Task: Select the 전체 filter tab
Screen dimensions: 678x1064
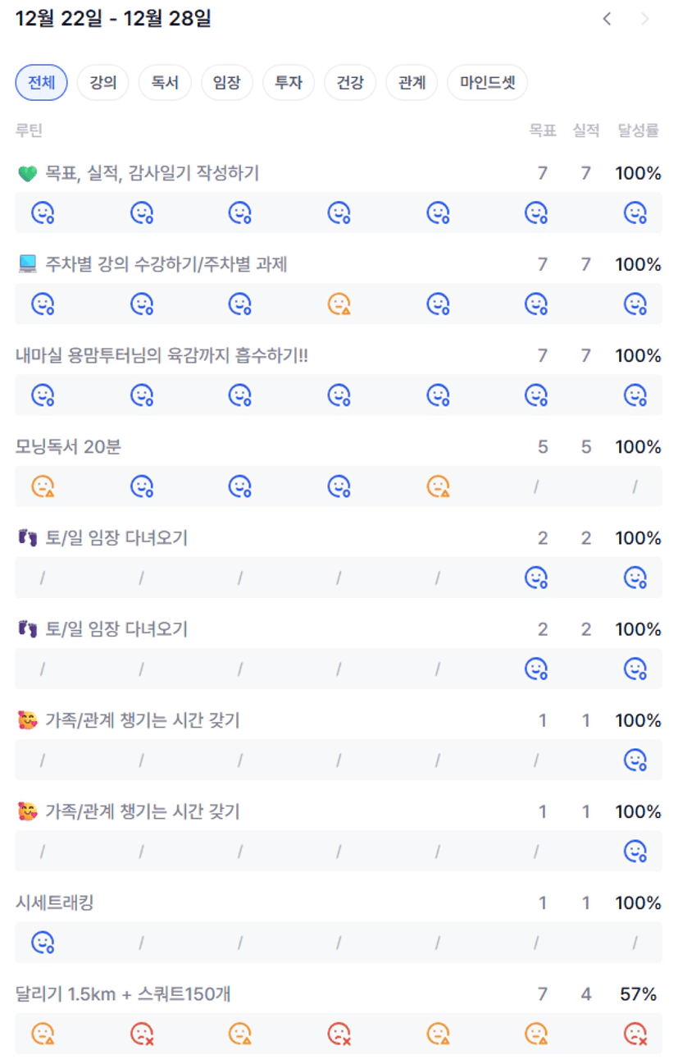Action: tap(41, 83)
